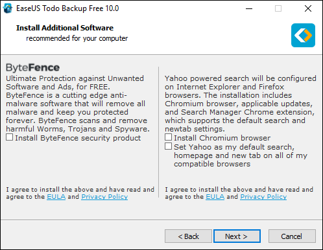Image resolution: width=323 pixels, height=250 pixels.
Task: Go to the previous step with Back
Action: [188, 236]
